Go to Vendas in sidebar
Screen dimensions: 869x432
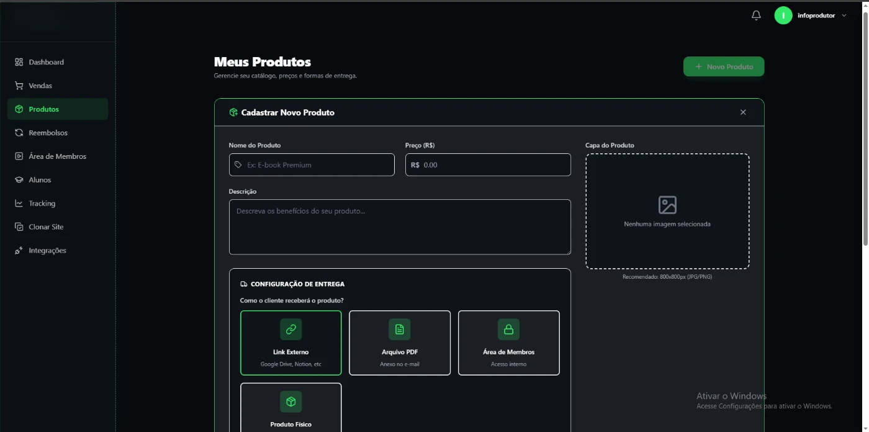point(40,86)
